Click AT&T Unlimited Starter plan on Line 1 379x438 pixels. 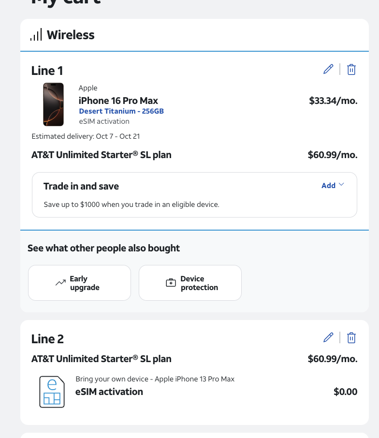point(102,155)
